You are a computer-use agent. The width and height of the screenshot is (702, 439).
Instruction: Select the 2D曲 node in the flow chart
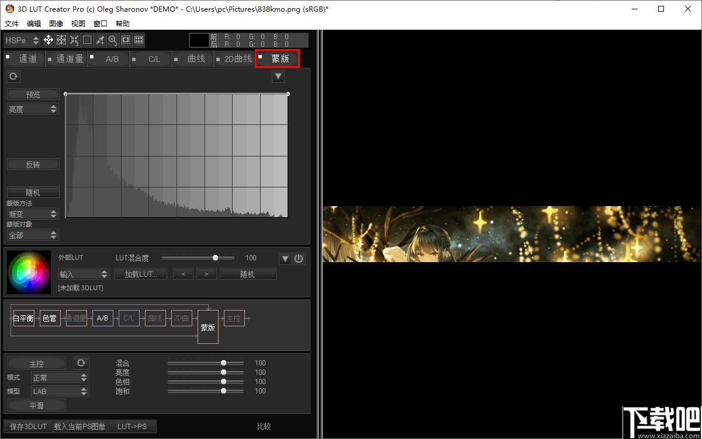pos(182,318)
